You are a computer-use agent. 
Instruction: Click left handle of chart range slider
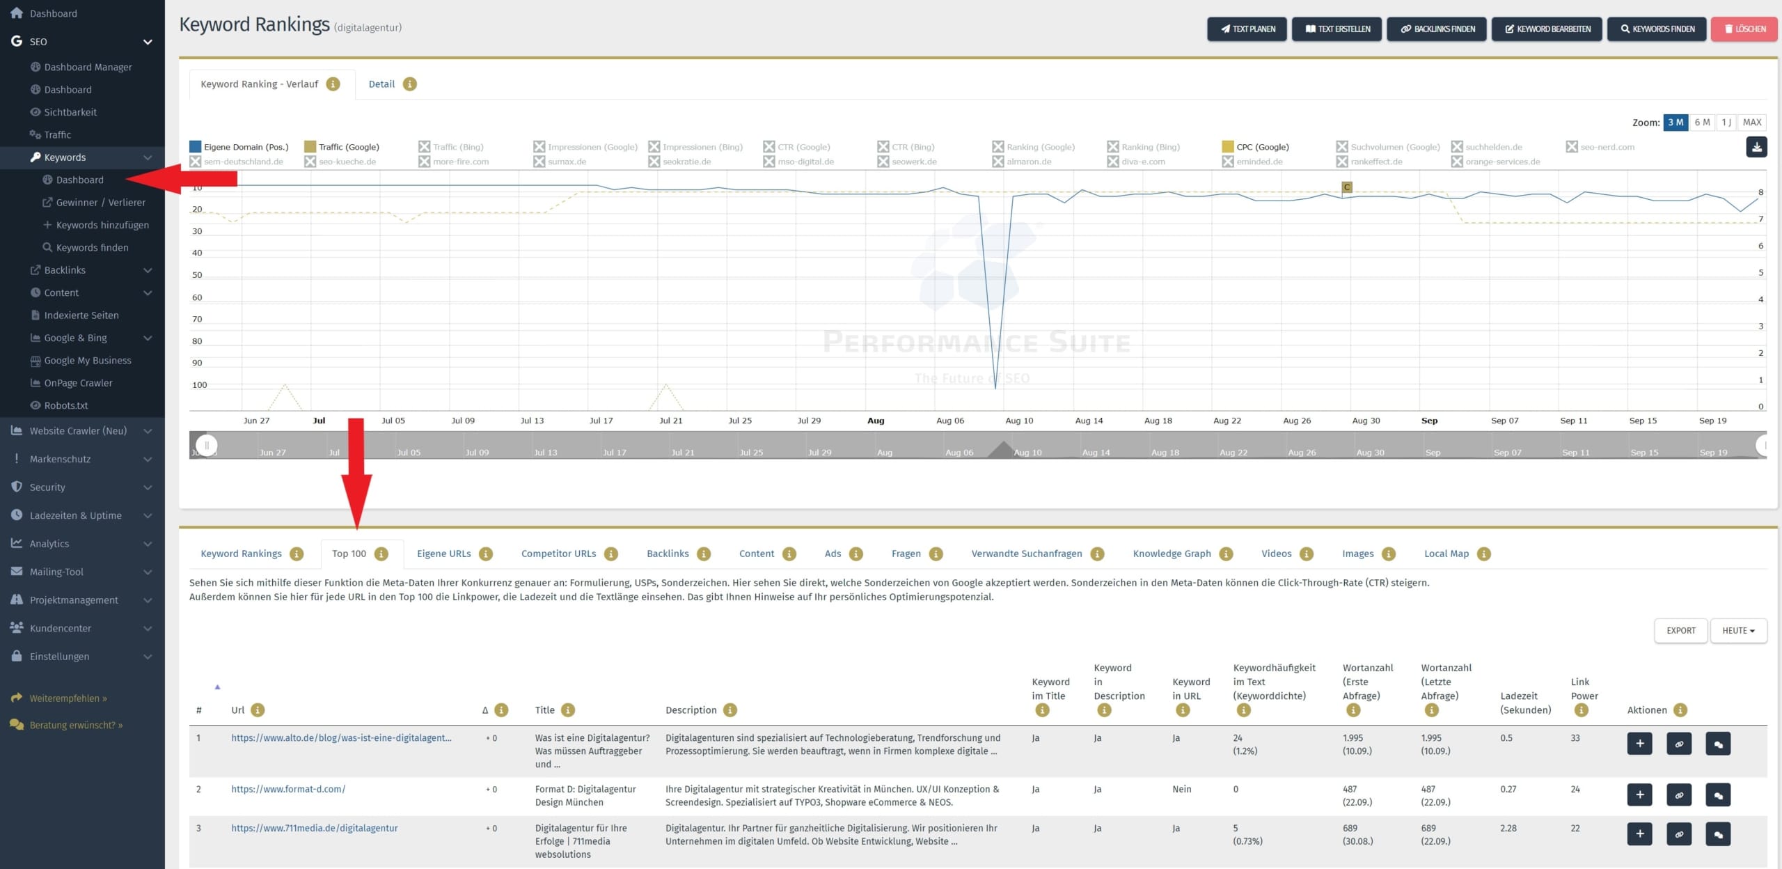coord(207,445)
